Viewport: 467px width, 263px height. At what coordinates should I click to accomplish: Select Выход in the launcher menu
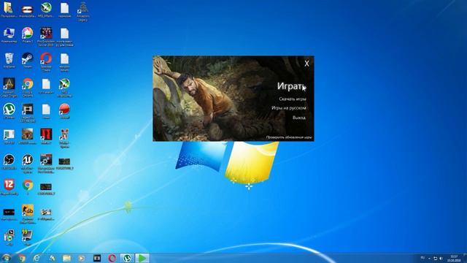coord(298,118)
